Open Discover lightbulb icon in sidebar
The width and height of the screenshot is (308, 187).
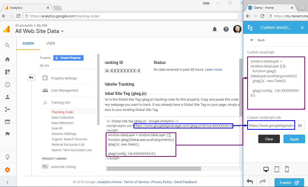(x=7, y=157)
